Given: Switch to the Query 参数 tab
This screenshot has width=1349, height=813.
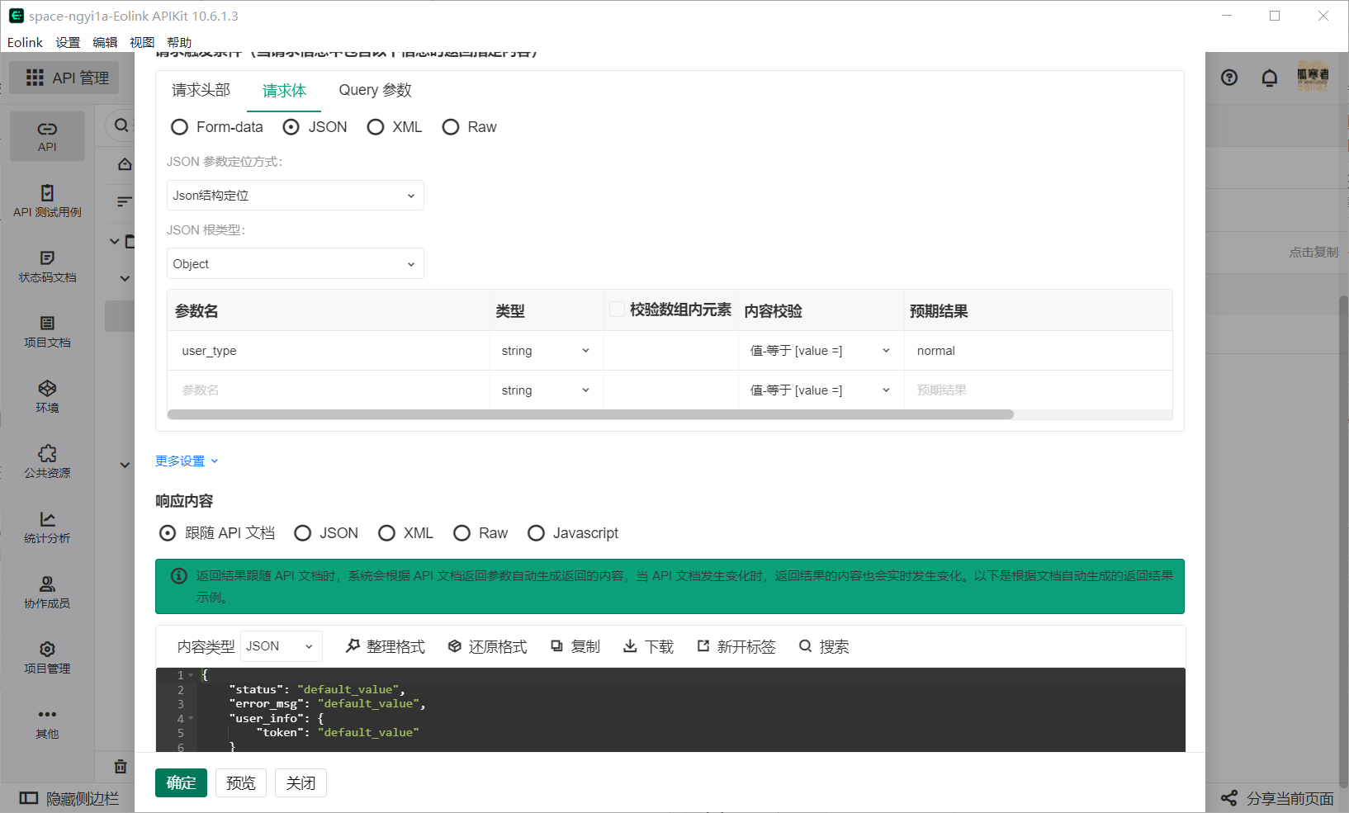Looking at the screenshot, I should pos(375,90).
